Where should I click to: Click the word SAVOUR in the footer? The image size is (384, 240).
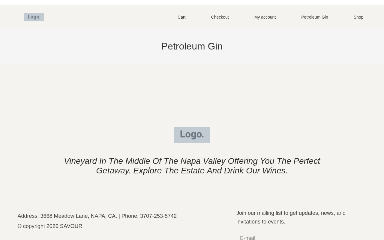[71, 226]
